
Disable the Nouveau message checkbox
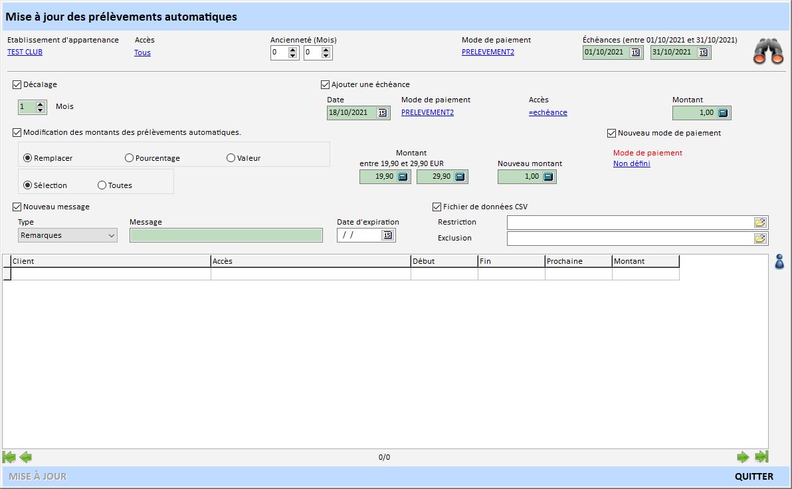(x=17, y=207)
